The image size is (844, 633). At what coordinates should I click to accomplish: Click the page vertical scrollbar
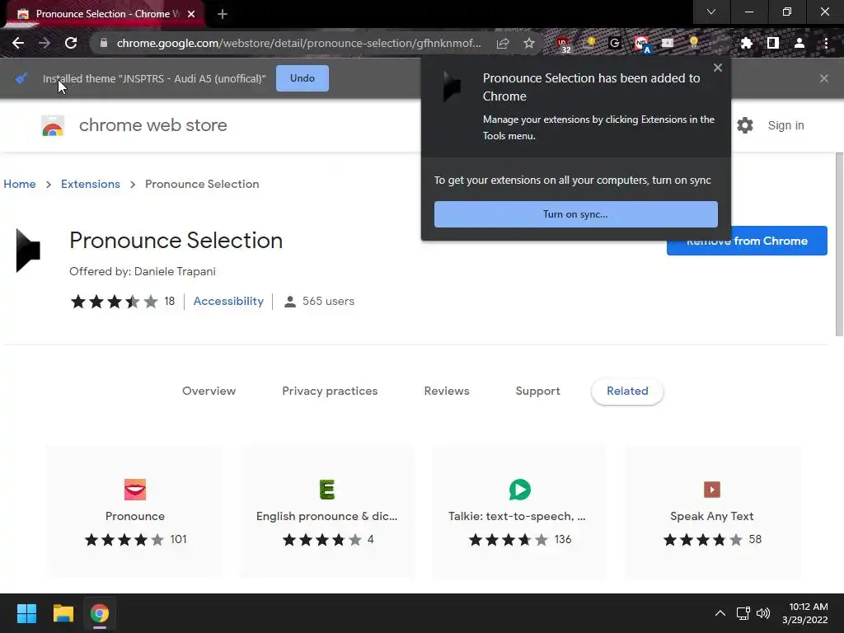pos(839,244)
